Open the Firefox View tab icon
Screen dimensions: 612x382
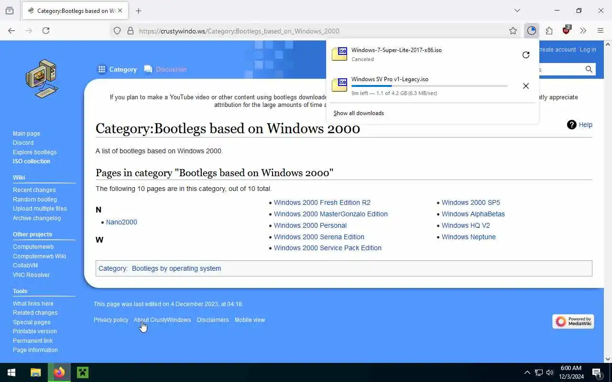point(10,11)
